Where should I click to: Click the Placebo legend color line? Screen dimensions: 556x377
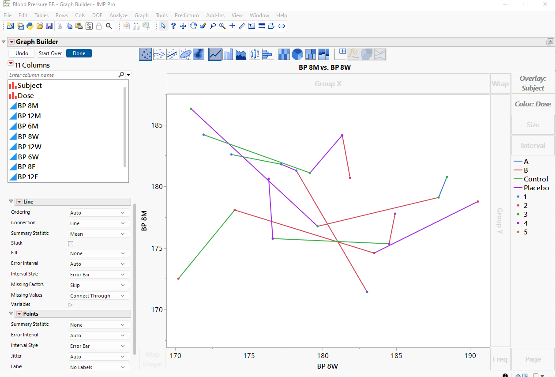pyautogui.click(x=518, y=188)
